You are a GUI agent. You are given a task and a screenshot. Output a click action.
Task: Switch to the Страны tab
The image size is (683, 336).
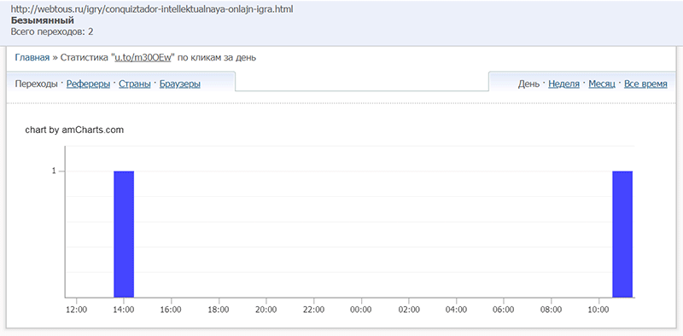pyautogui.click(x=135, y=84)
